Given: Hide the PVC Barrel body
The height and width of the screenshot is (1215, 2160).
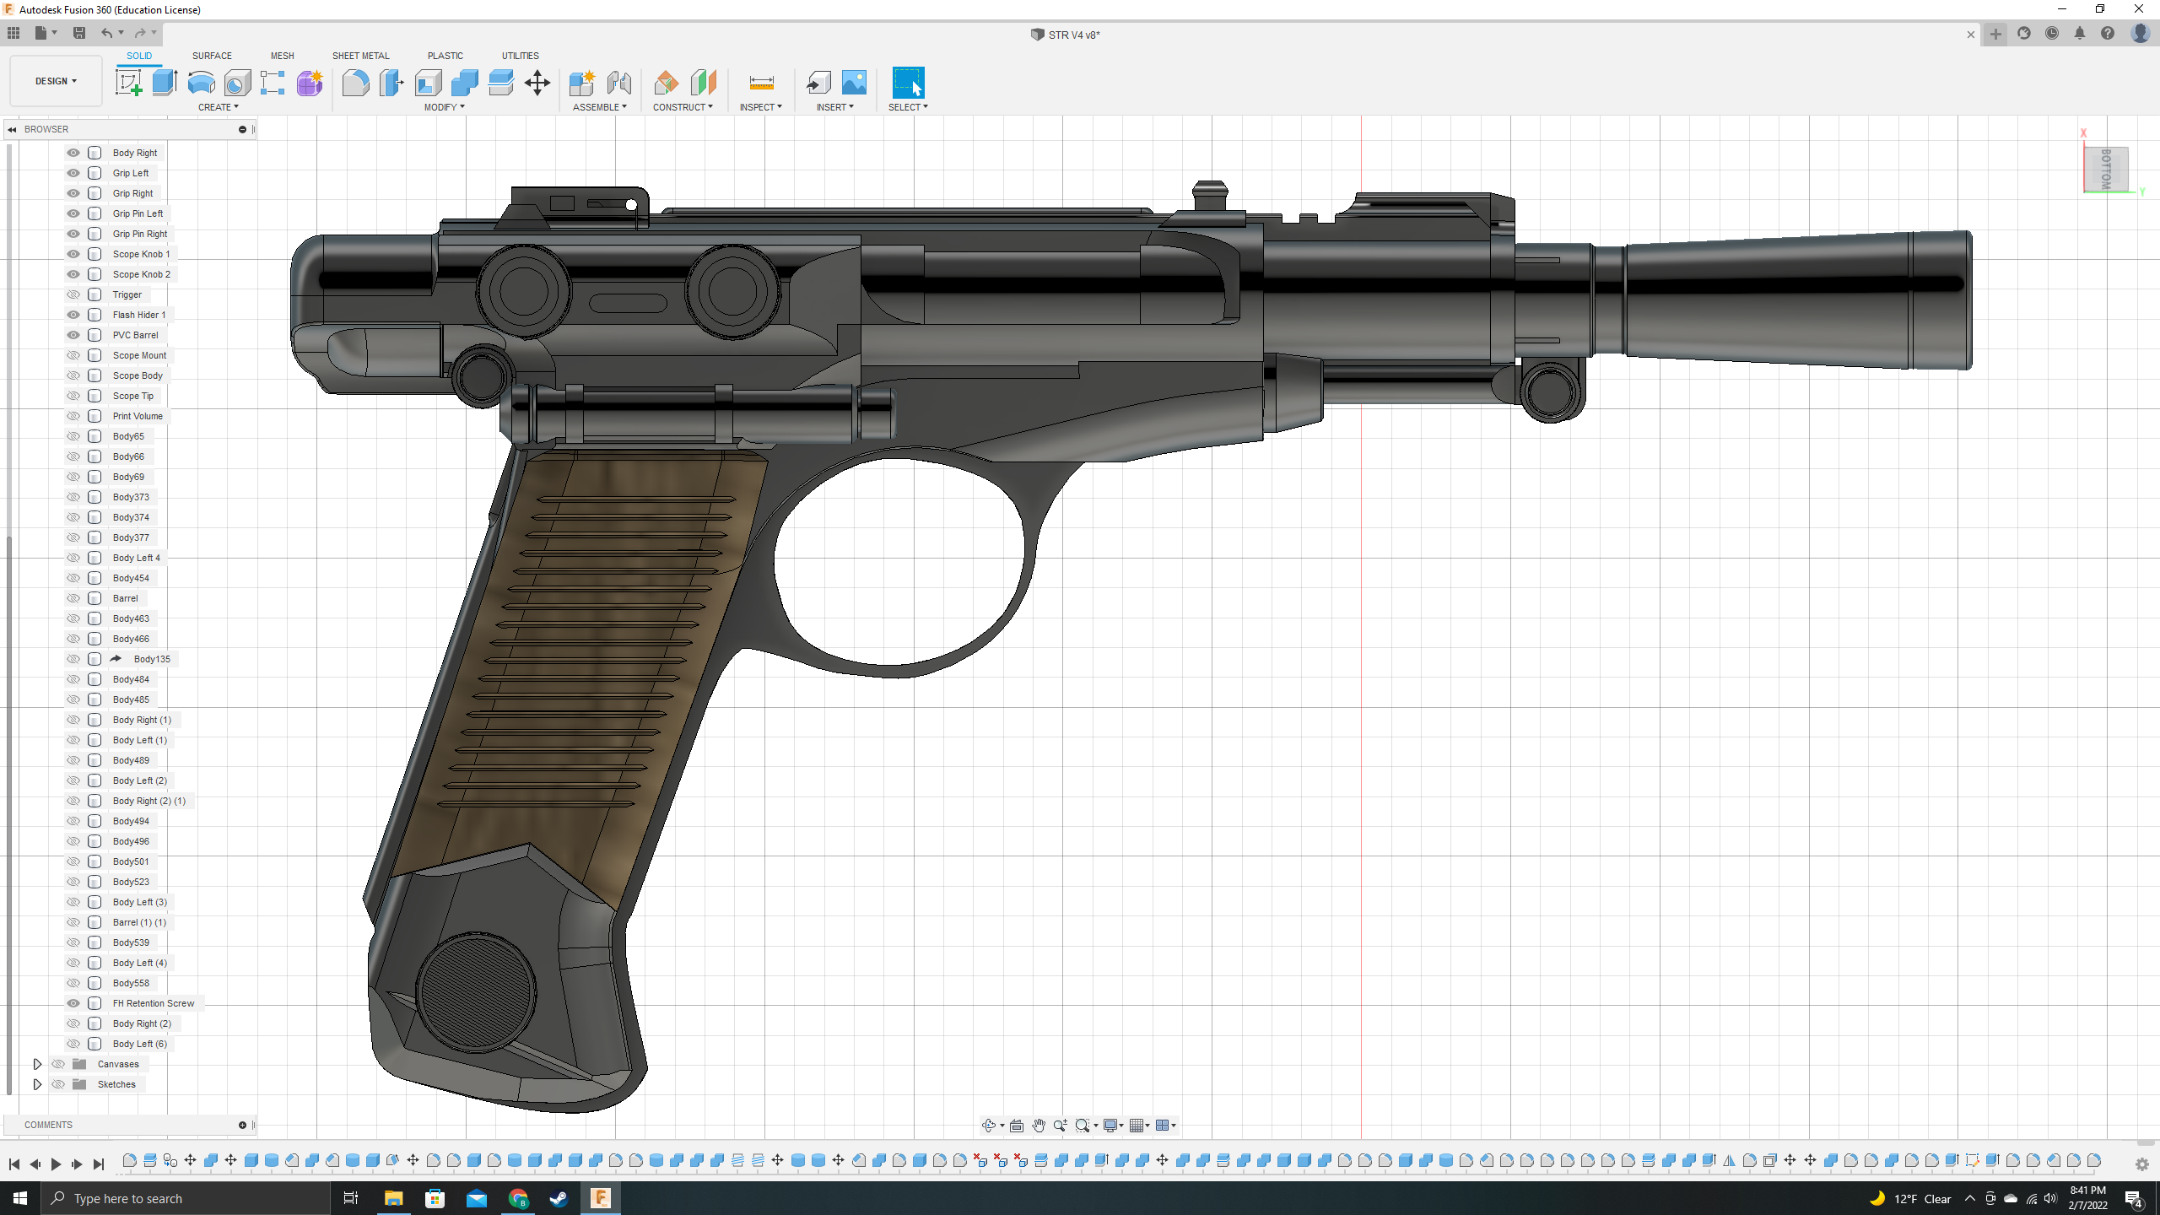Looking at the screenshot, I should tap(73, 335).
